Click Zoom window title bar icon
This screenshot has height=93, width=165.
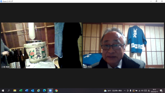click(1, 1)
